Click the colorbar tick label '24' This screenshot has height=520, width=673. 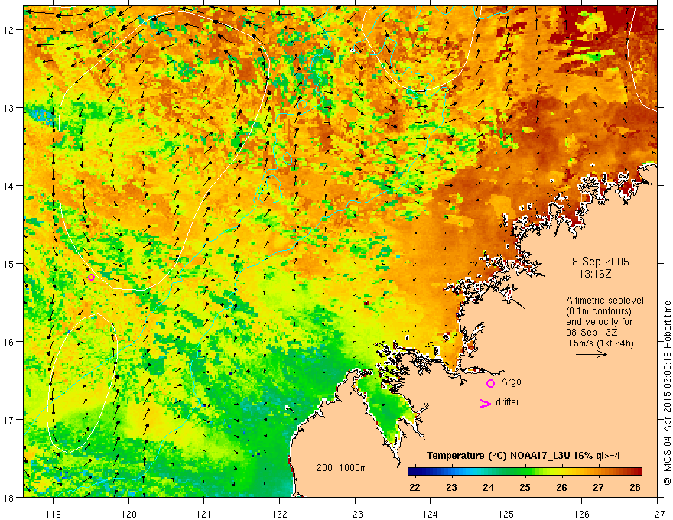488,487
